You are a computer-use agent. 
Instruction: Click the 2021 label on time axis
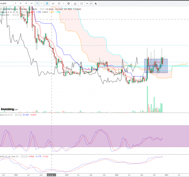point(167,175)
